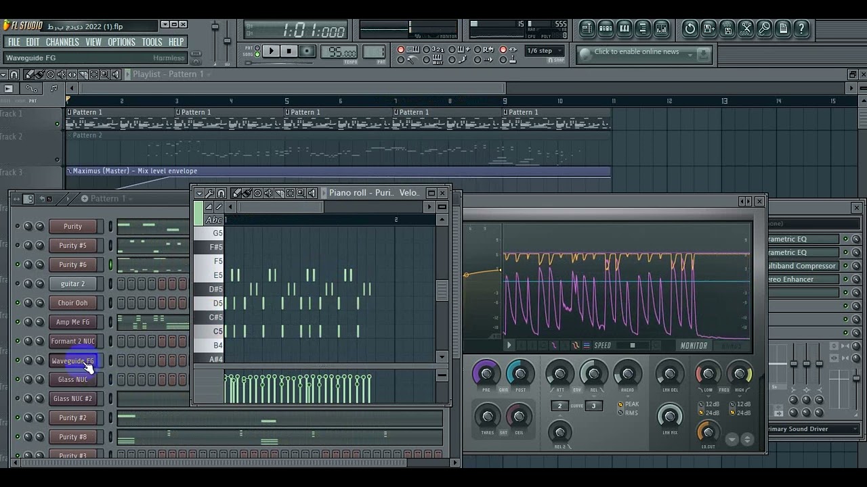Click the audio editor scissors icon

pos(746,28)
